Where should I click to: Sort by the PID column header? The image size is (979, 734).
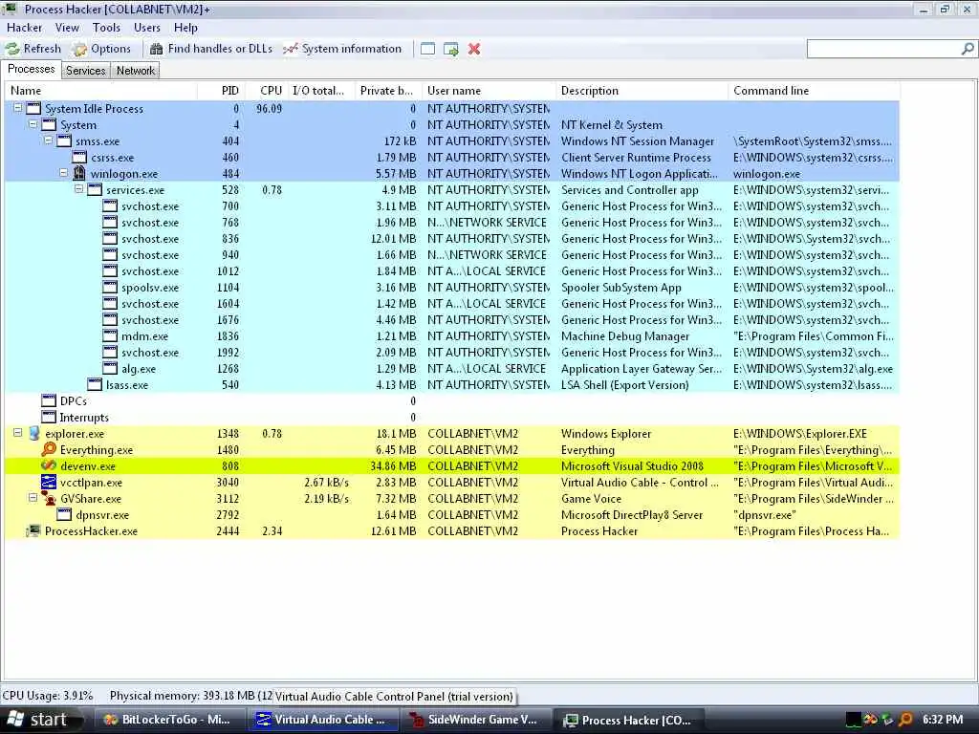coord(222,91)
